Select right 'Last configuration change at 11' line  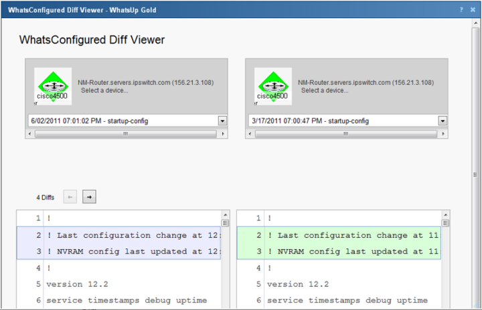[x=339, y=235]
